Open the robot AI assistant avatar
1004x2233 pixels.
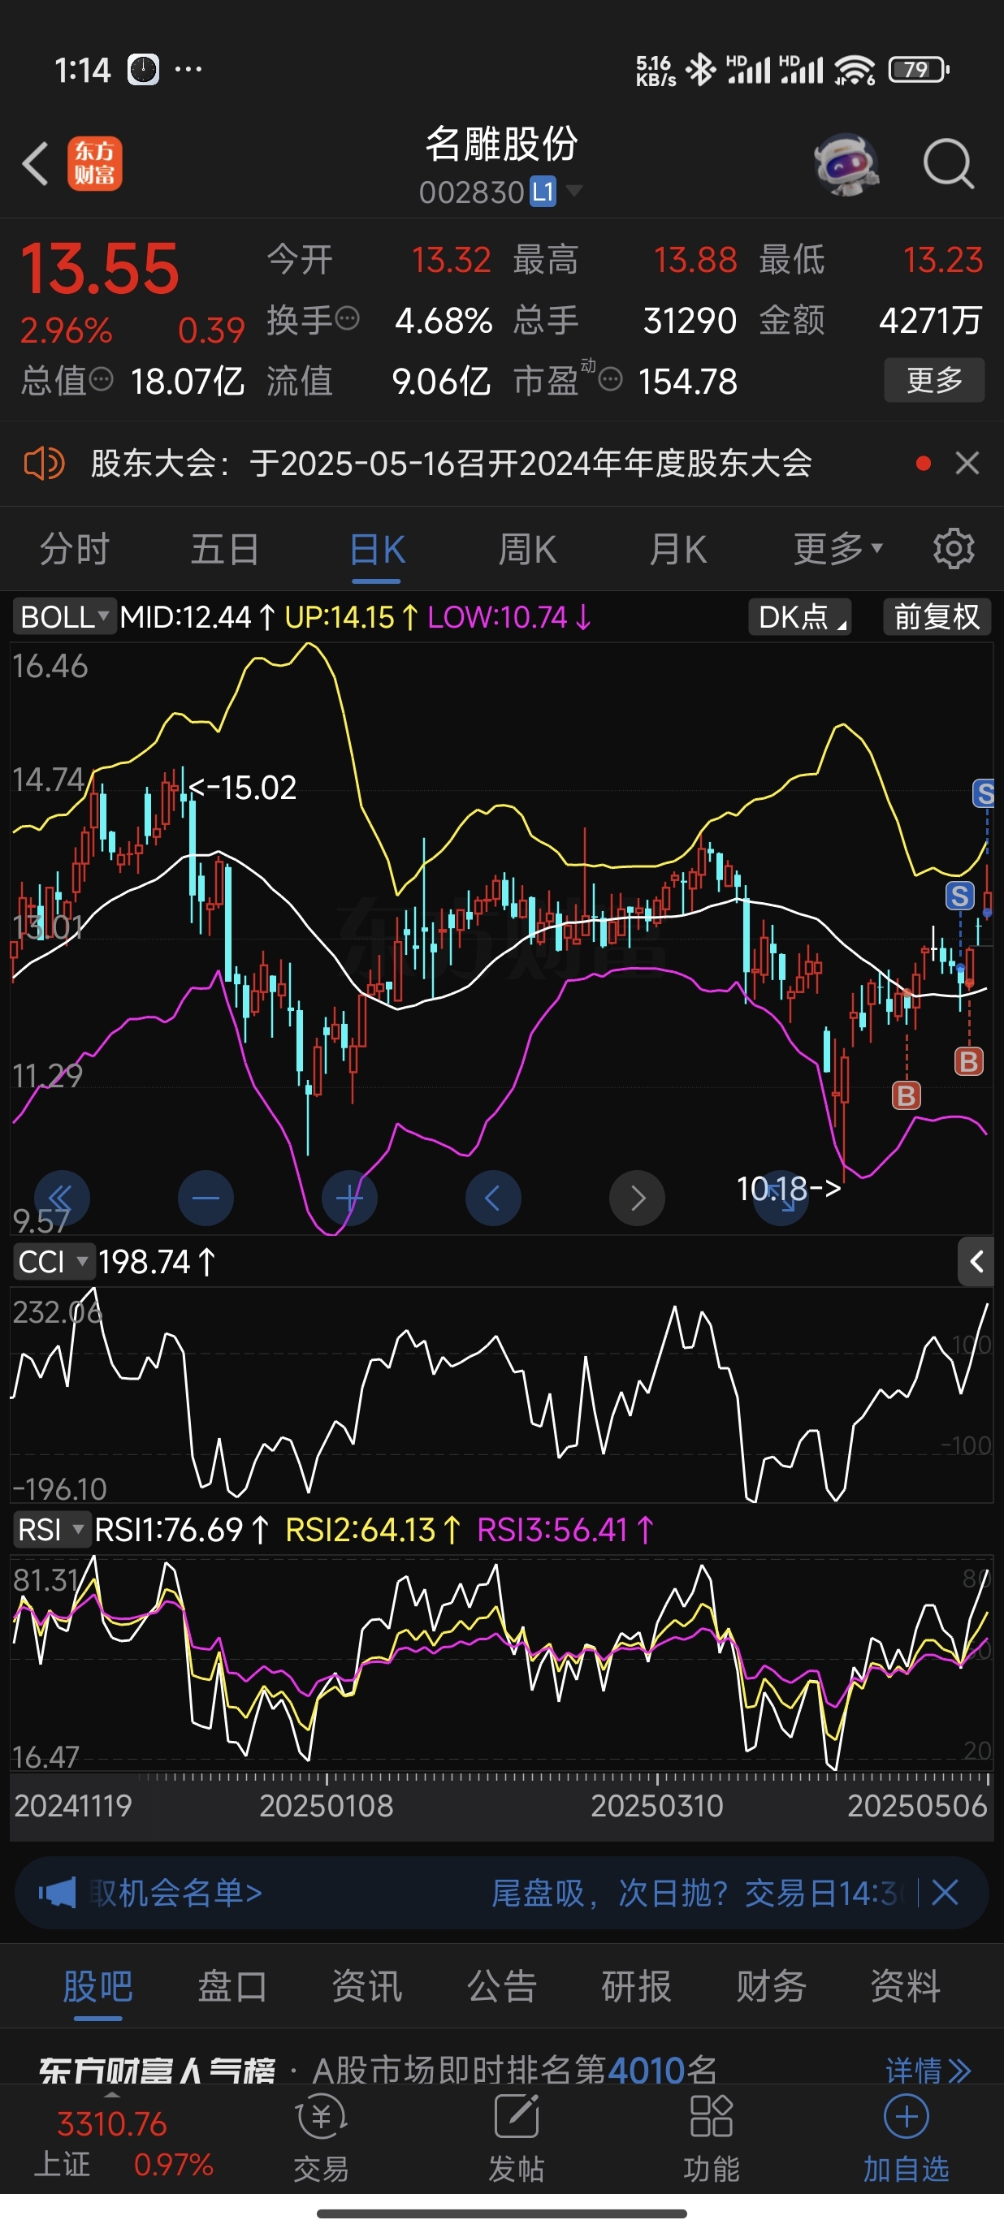846,163
